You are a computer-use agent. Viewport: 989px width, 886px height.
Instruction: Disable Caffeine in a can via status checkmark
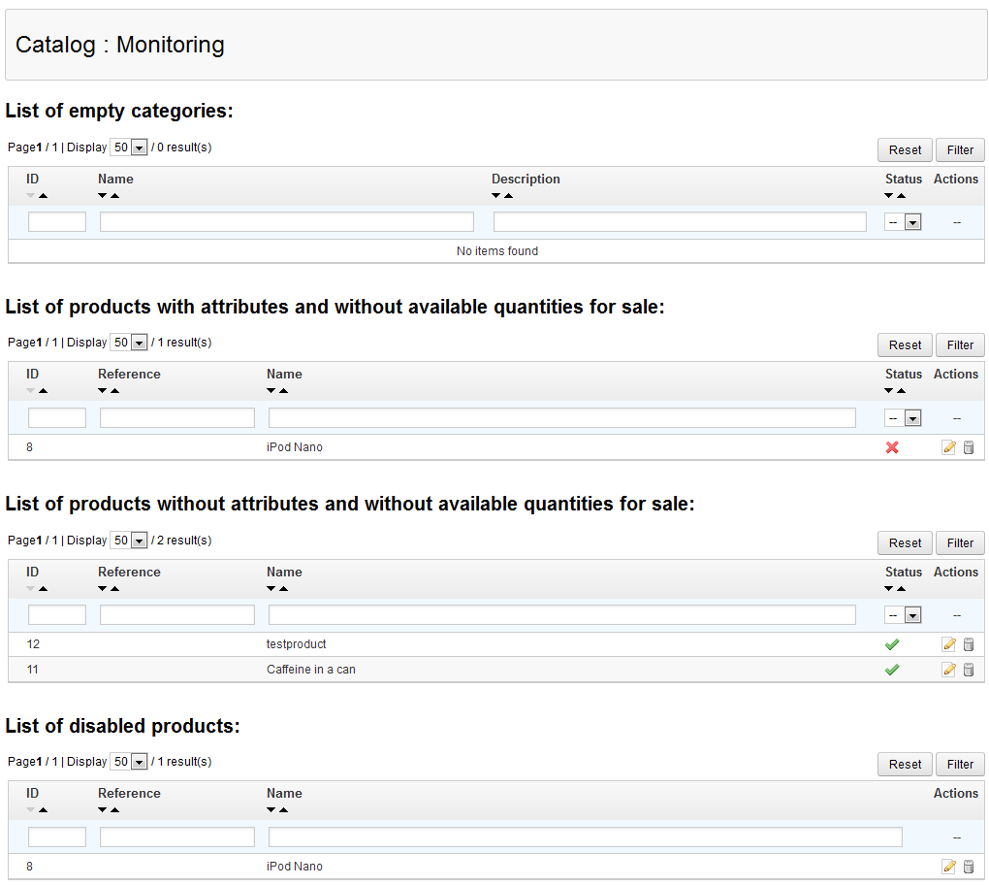(892, 670)
